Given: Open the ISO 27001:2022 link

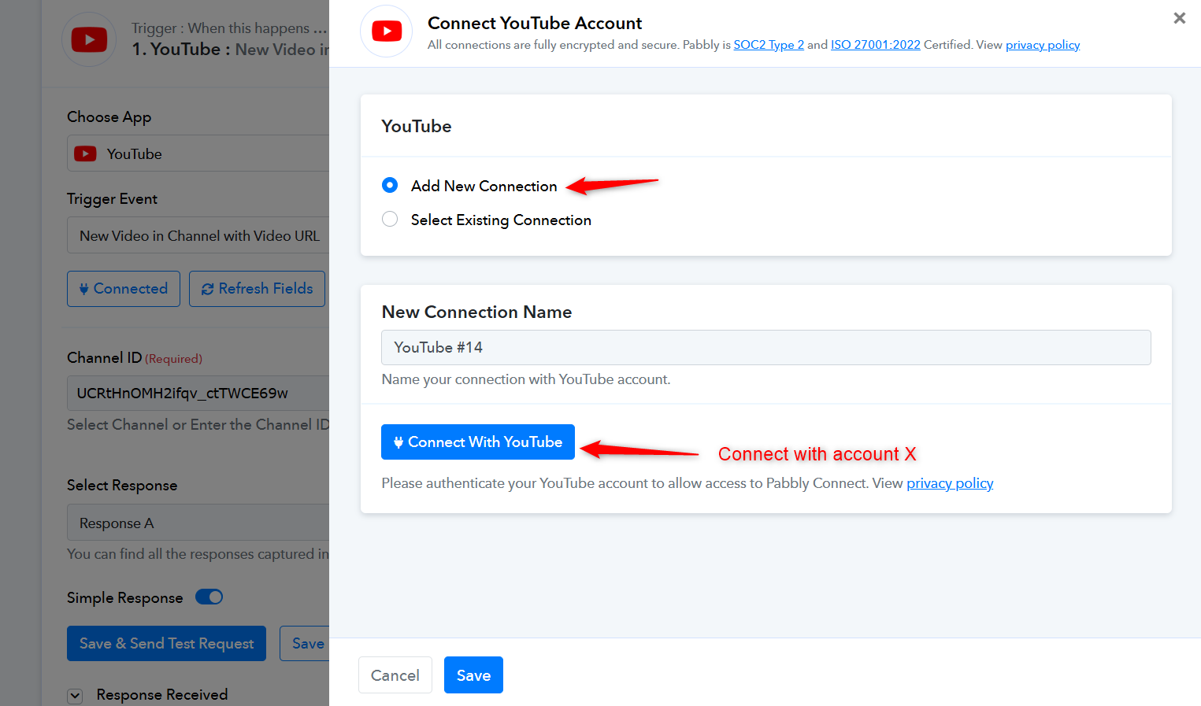Looking at the screenshot, I should tap(875, 45).
